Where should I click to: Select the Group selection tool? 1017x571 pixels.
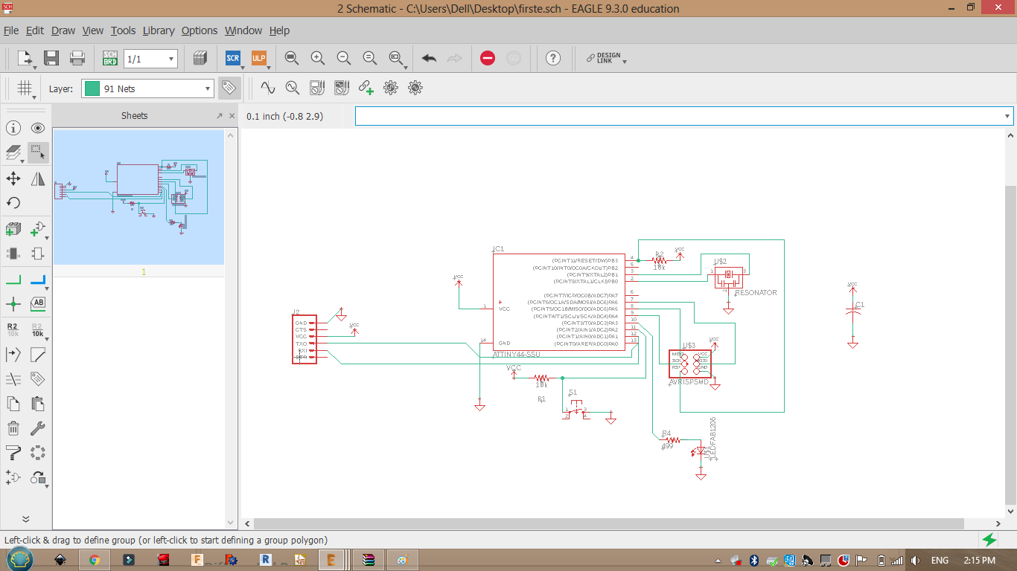click(x=38, y=152)
